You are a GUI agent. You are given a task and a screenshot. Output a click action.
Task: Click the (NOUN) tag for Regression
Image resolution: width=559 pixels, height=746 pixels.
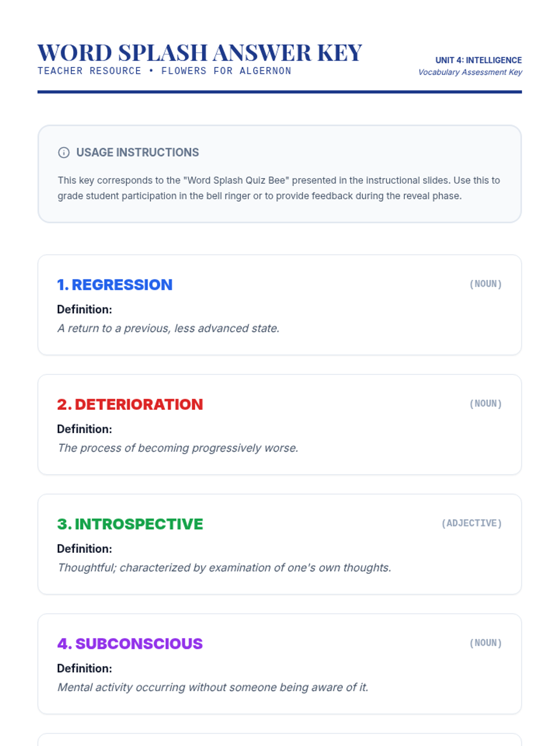coord(485,284)
